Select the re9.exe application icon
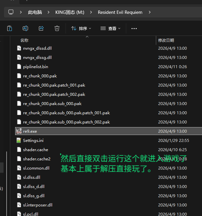 tap(19, 131)
